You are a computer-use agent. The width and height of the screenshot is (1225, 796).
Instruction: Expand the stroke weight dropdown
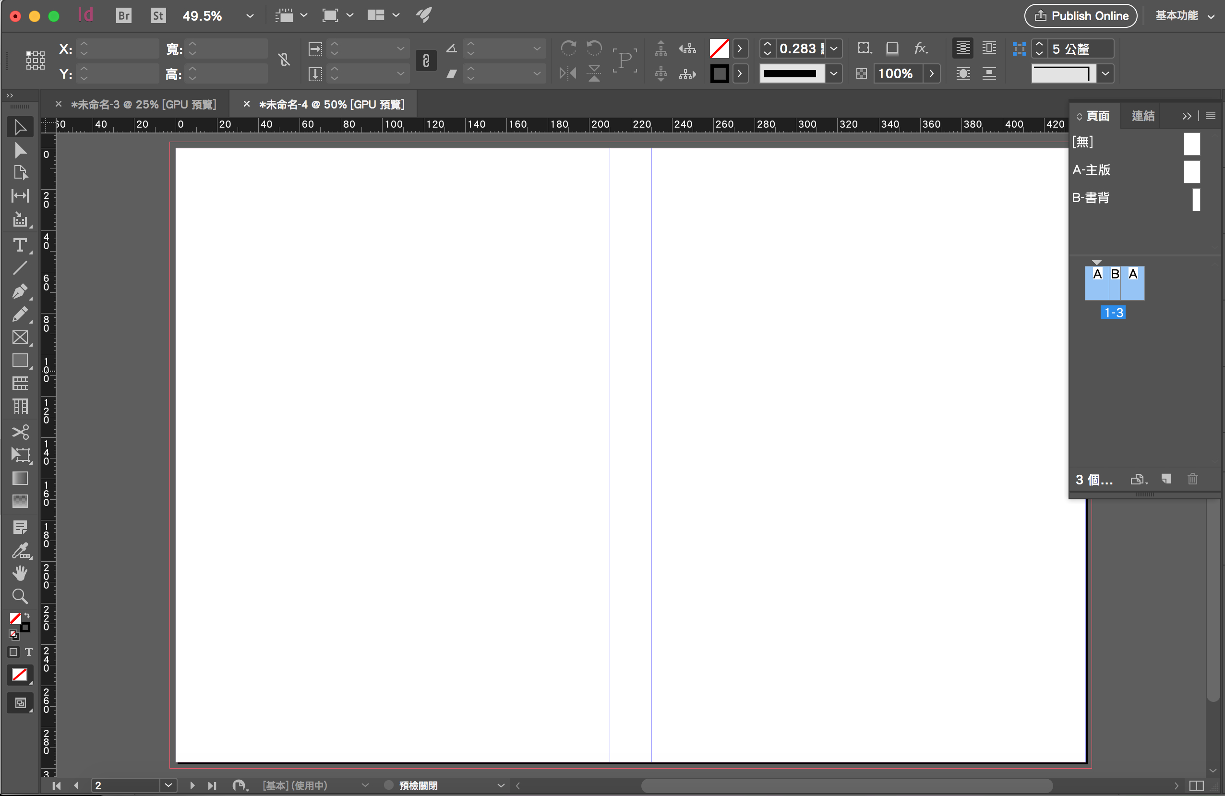coord(834,48)
